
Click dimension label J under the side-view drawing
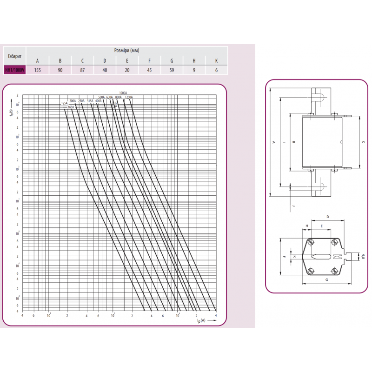293,205
